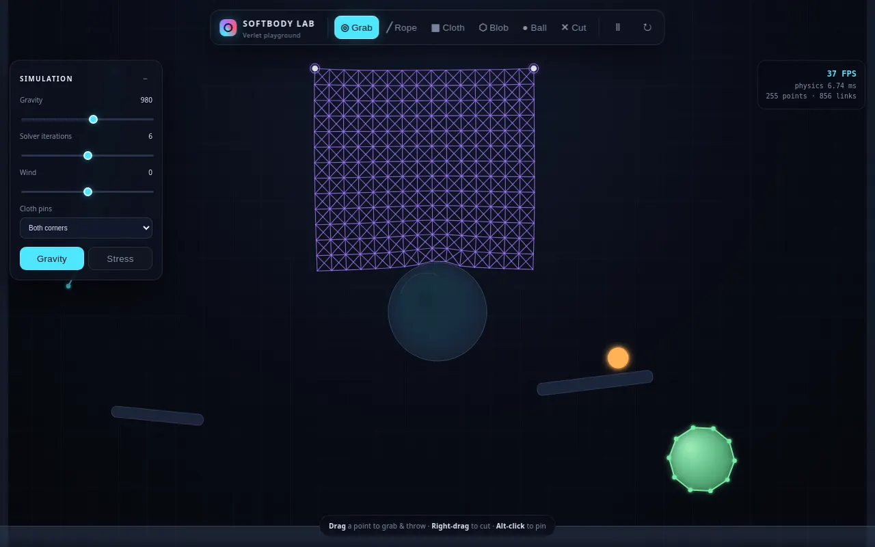875x547 pixels.
Task: Collapse the Simulation panel
Action: 145,79
